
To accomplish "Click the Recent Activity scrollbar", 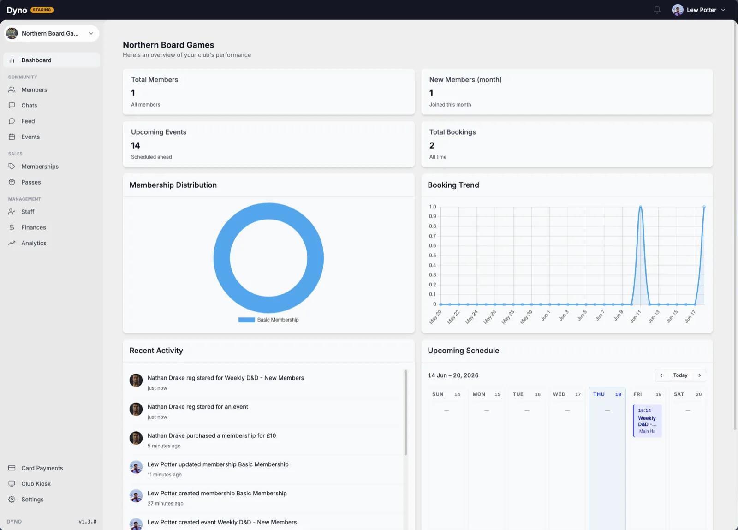I will tap(405, 412).
